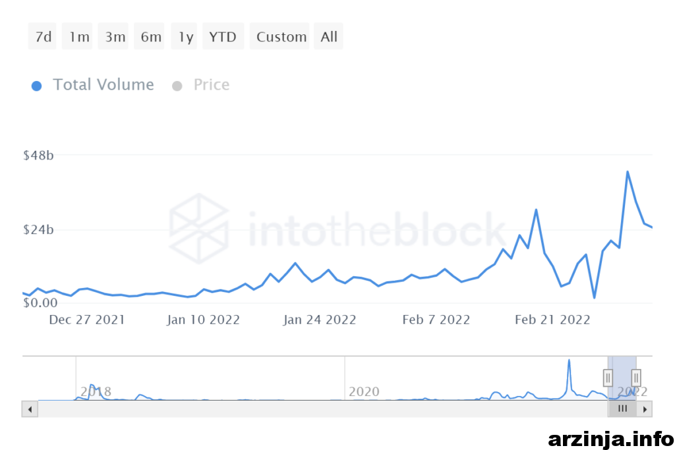Click the navigator scrollbar left arrow

click(30, 409)
